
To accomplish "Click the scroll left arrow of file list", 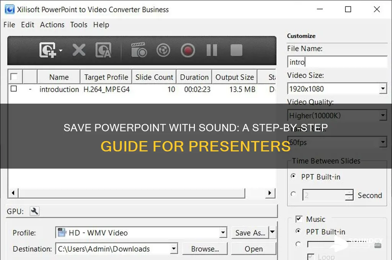I will (x=13, y=193).
